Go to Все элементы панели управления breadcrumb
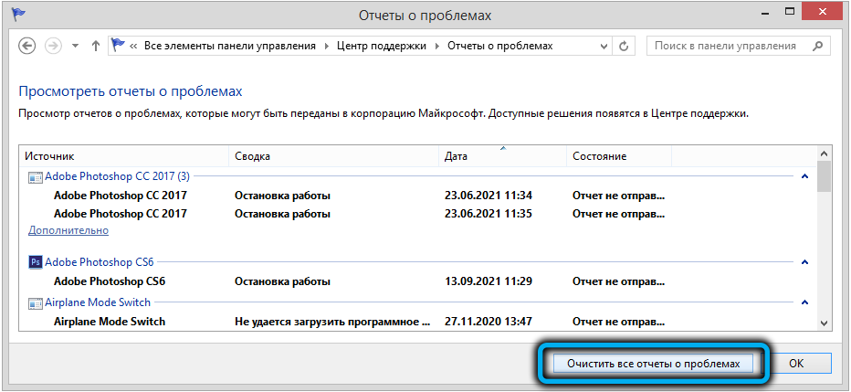The width and height of the screenshot is (851, 392). pyautogui.click(x=230, y=46)
